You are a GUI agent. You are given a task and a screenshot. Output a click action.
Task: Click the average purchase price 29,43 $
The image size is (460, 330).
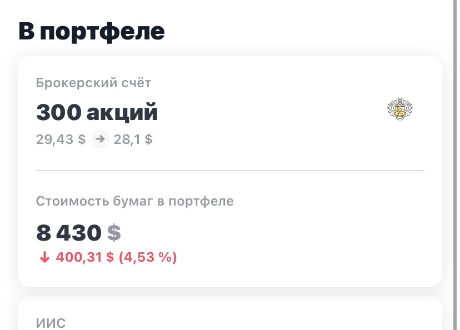point(61,139)
